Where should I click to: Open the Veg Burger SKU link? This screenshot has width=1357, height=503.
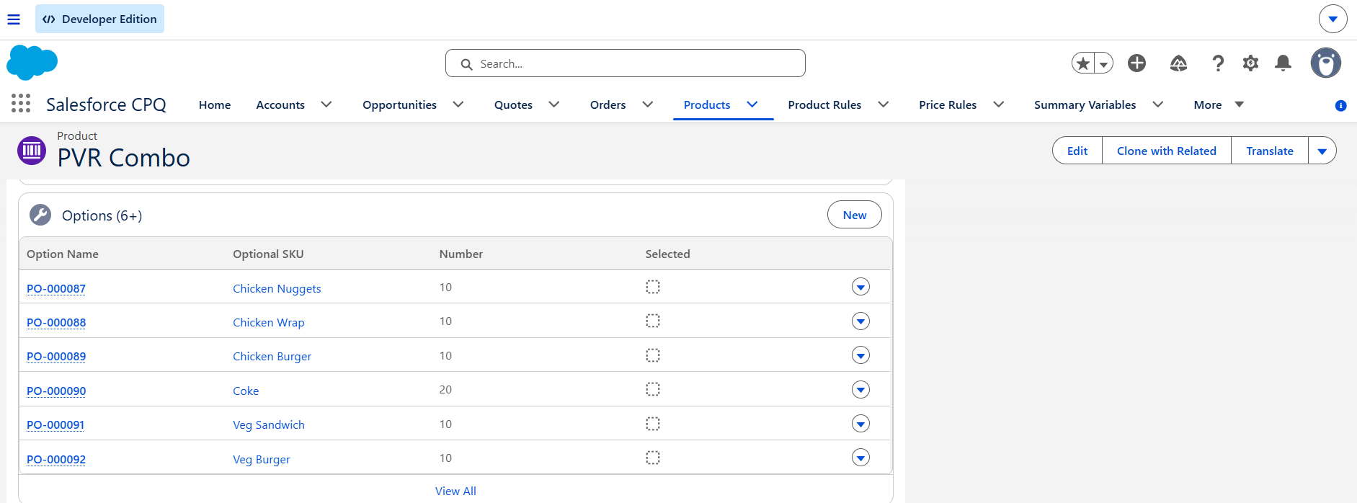click(x=262, y=459)
